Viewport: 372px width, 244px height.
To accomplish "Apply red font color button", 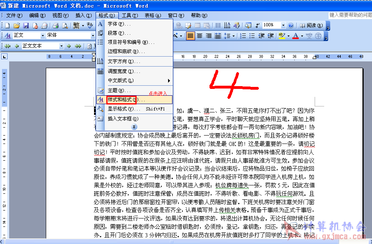I will (x=296, y=36).
